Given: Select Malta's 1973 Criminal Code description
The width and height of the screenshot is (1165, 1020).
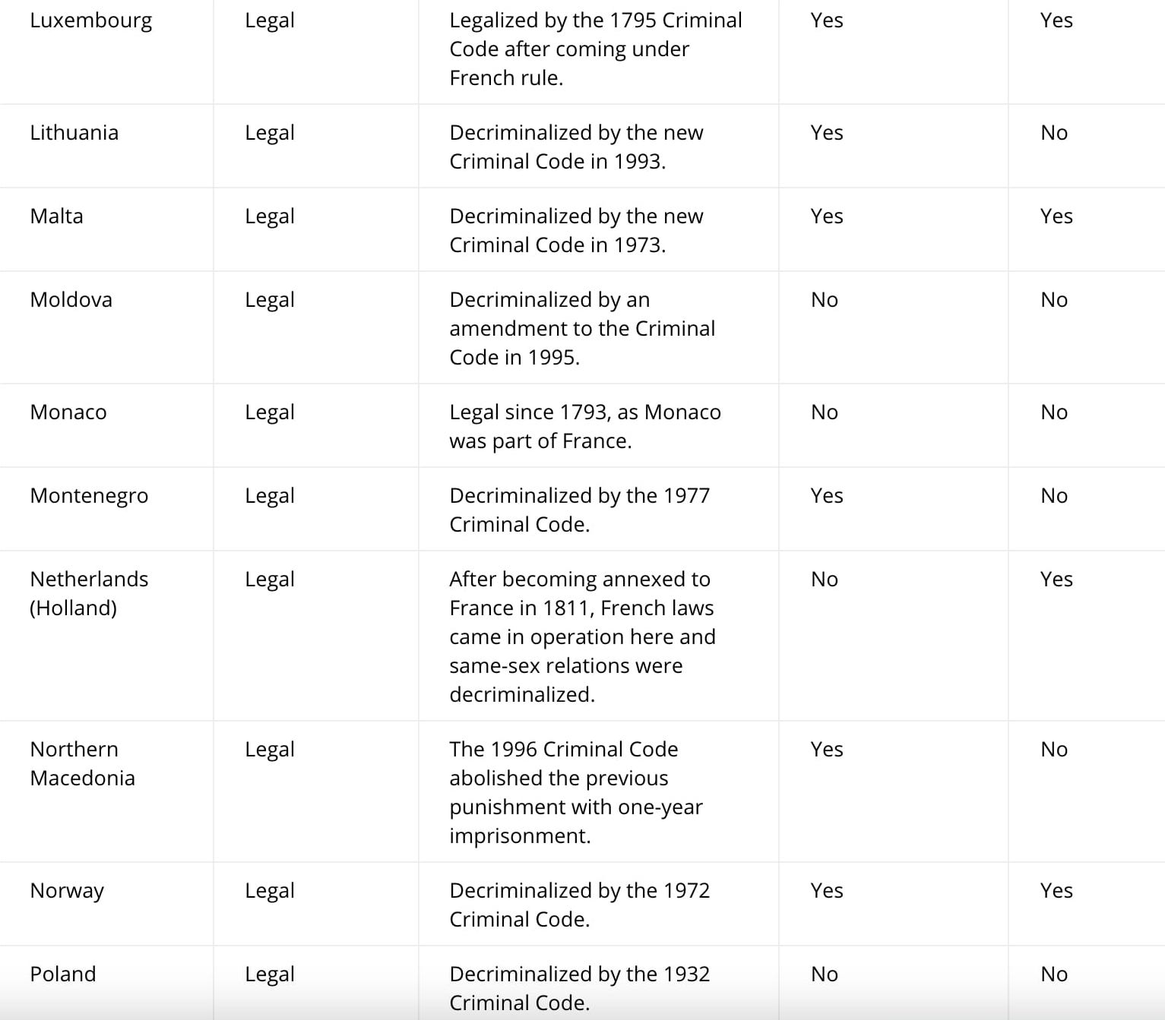Looking at the screenshot, I should pyautogui.click(x=576, y=230).
